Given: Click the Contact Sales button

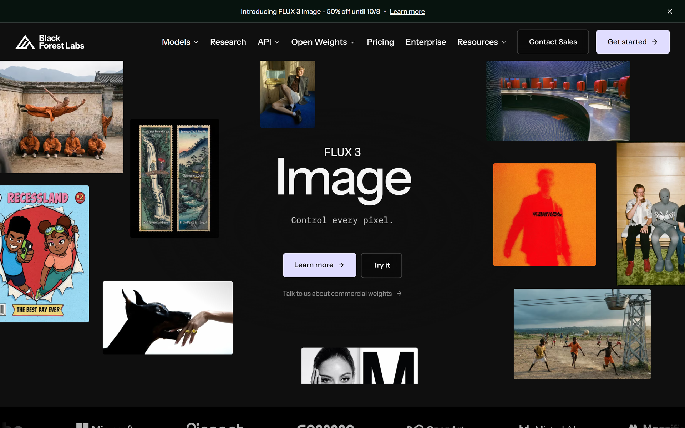Looking at the screenshot, I should (x=553, y=42).
